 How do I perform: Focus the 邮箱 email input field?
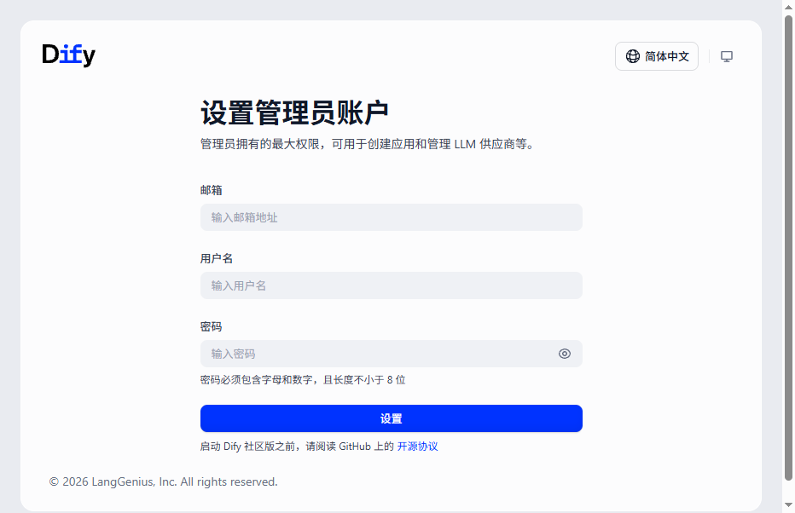391,217
